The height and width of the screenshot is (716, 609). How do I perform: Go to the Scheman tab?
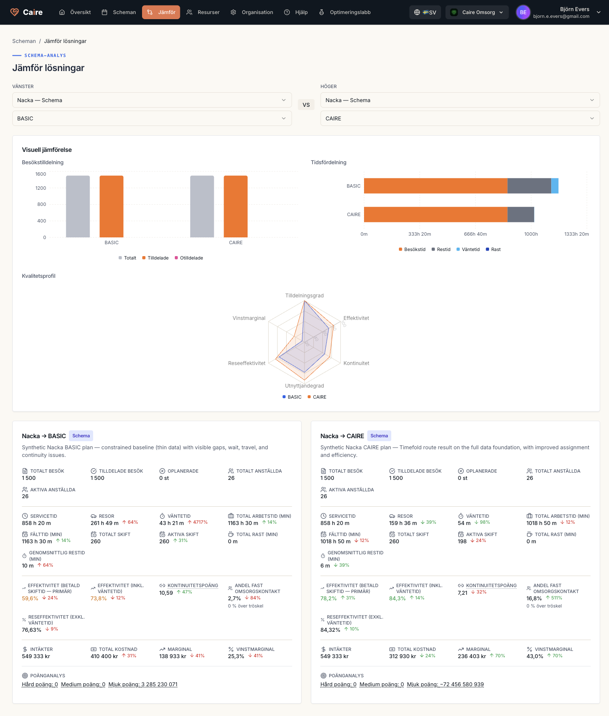click(x=119, y=12)
